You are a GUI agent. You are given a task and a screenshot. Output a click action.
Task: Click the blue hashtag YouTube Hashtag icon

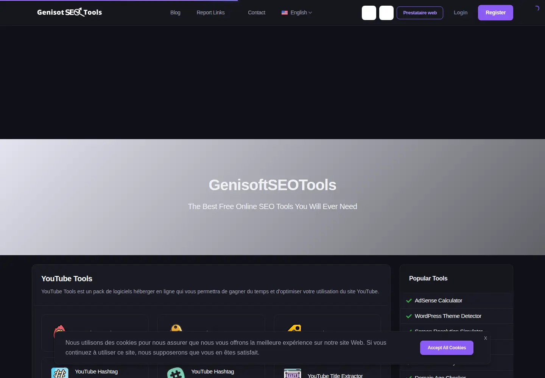point(60,373)
